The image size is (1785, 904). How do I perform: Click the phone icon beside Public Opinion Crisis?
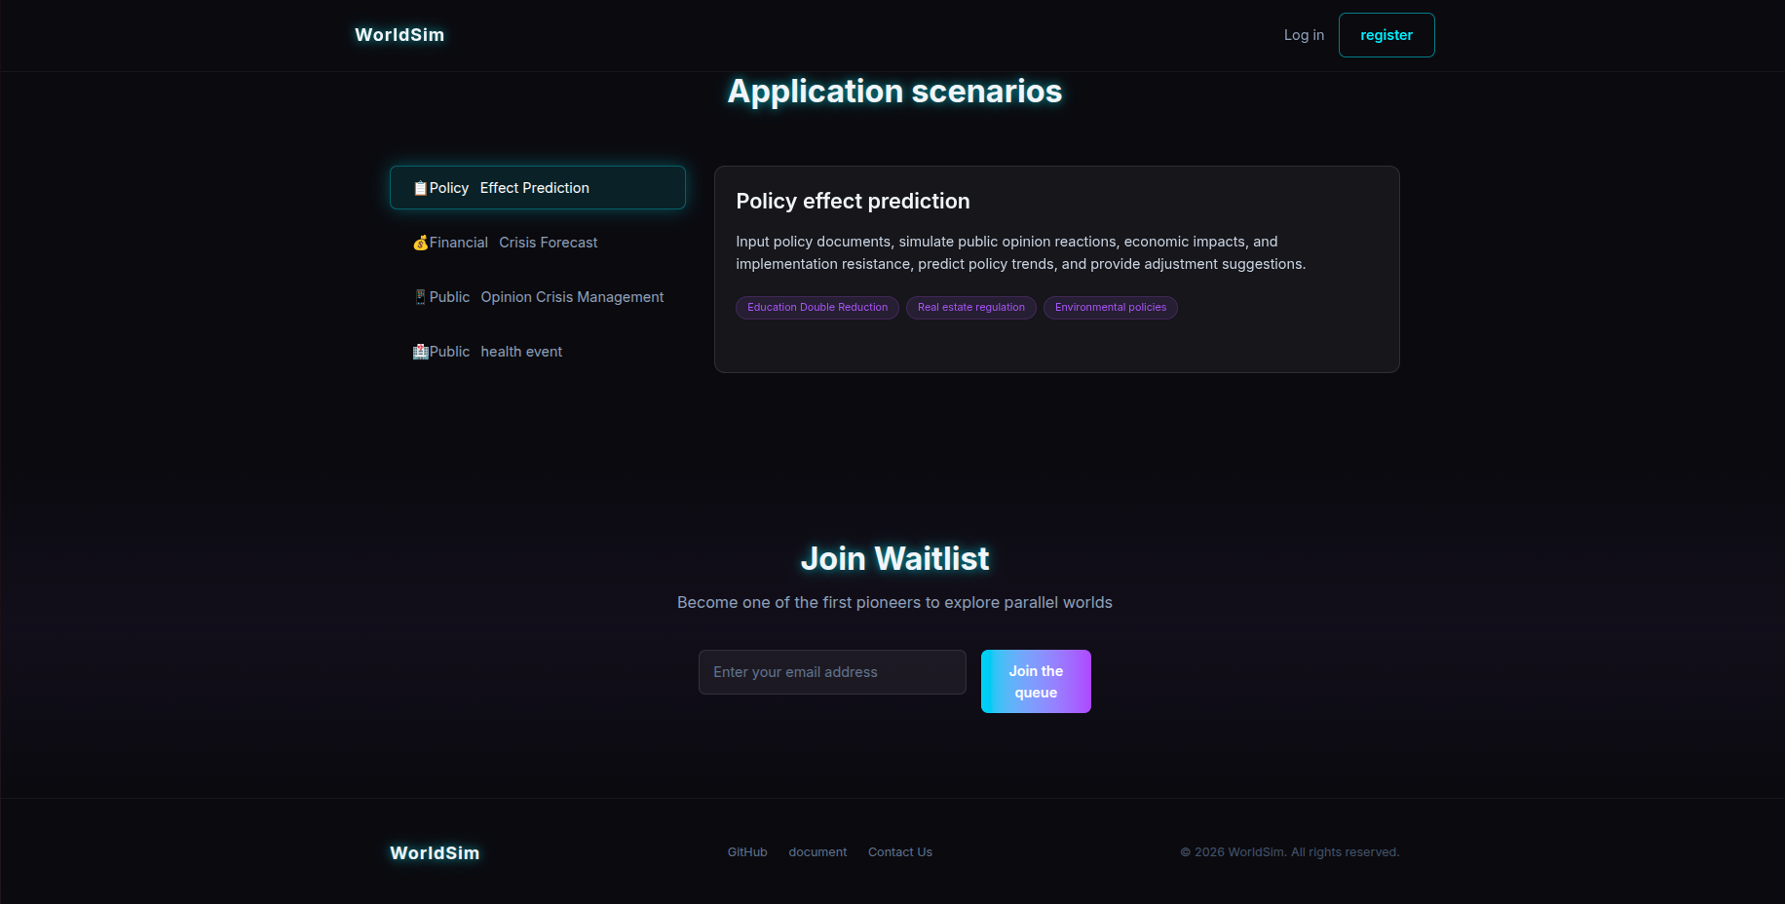click(420, 297)
